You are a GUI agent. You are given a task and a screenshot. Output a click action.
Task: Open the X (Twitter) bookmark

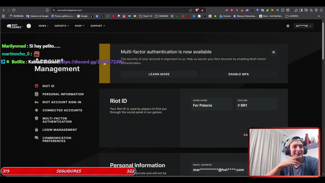[102, 16]
